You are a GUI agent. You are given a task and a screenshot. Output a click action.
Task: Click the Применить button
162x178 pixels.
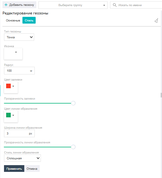(14, 169)
